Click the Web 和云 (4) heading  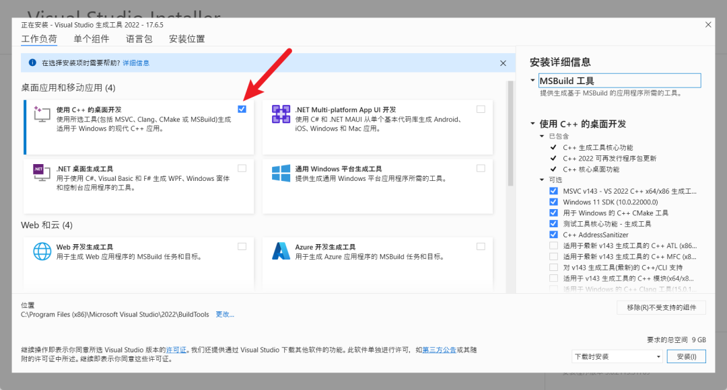click(47, 225)
